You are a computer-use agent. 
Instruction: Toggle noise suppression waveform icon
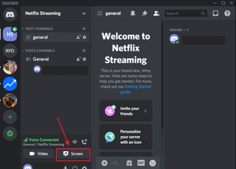click(x=75, y=142)
